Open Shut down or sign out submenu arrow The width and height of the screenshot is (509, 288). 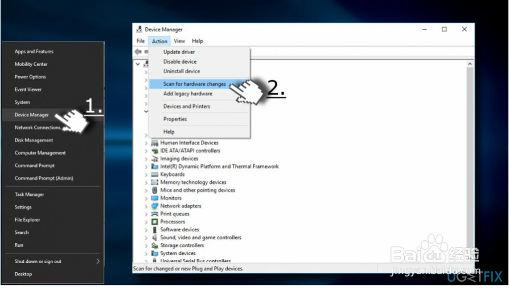point(98,261)
